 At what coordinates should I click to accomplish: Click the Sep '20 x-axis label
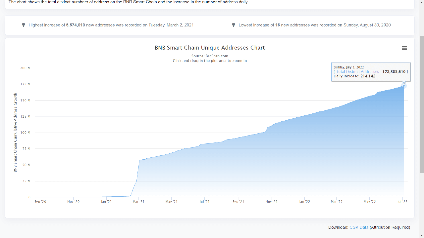point(40,201)
